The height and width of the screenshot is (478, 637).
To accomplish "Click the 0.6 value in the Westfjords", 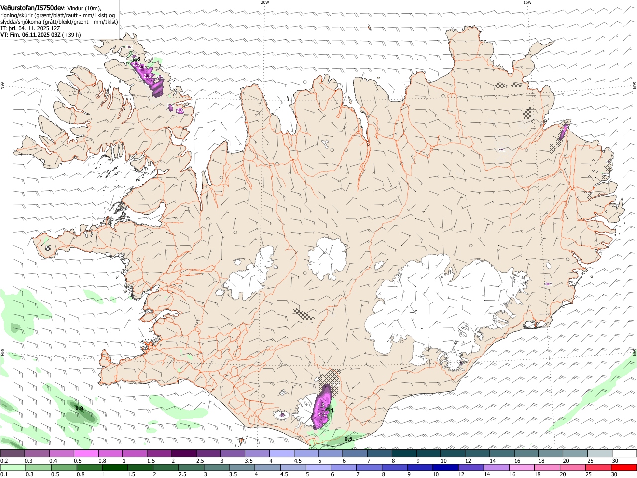I will pyautogui.click(x=136, y=59).
